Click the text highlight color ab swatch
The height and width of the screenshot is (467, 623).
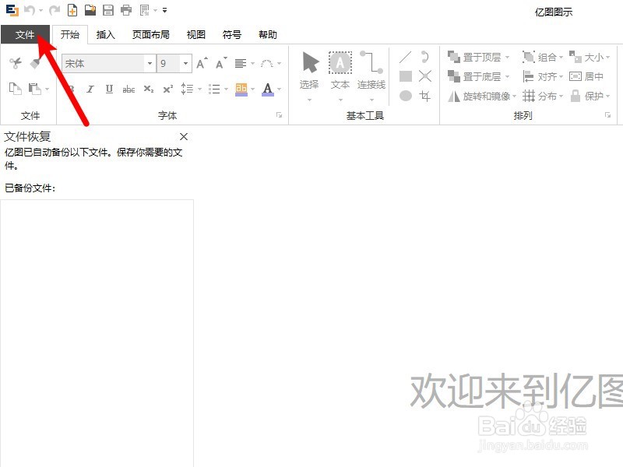[x=241, y=89]
